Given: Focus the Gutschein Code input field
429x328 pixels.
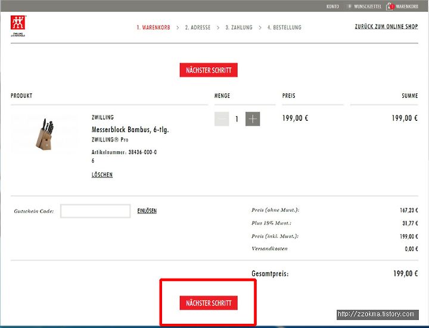Looking at the screenshot, I should tap(95, 211).
